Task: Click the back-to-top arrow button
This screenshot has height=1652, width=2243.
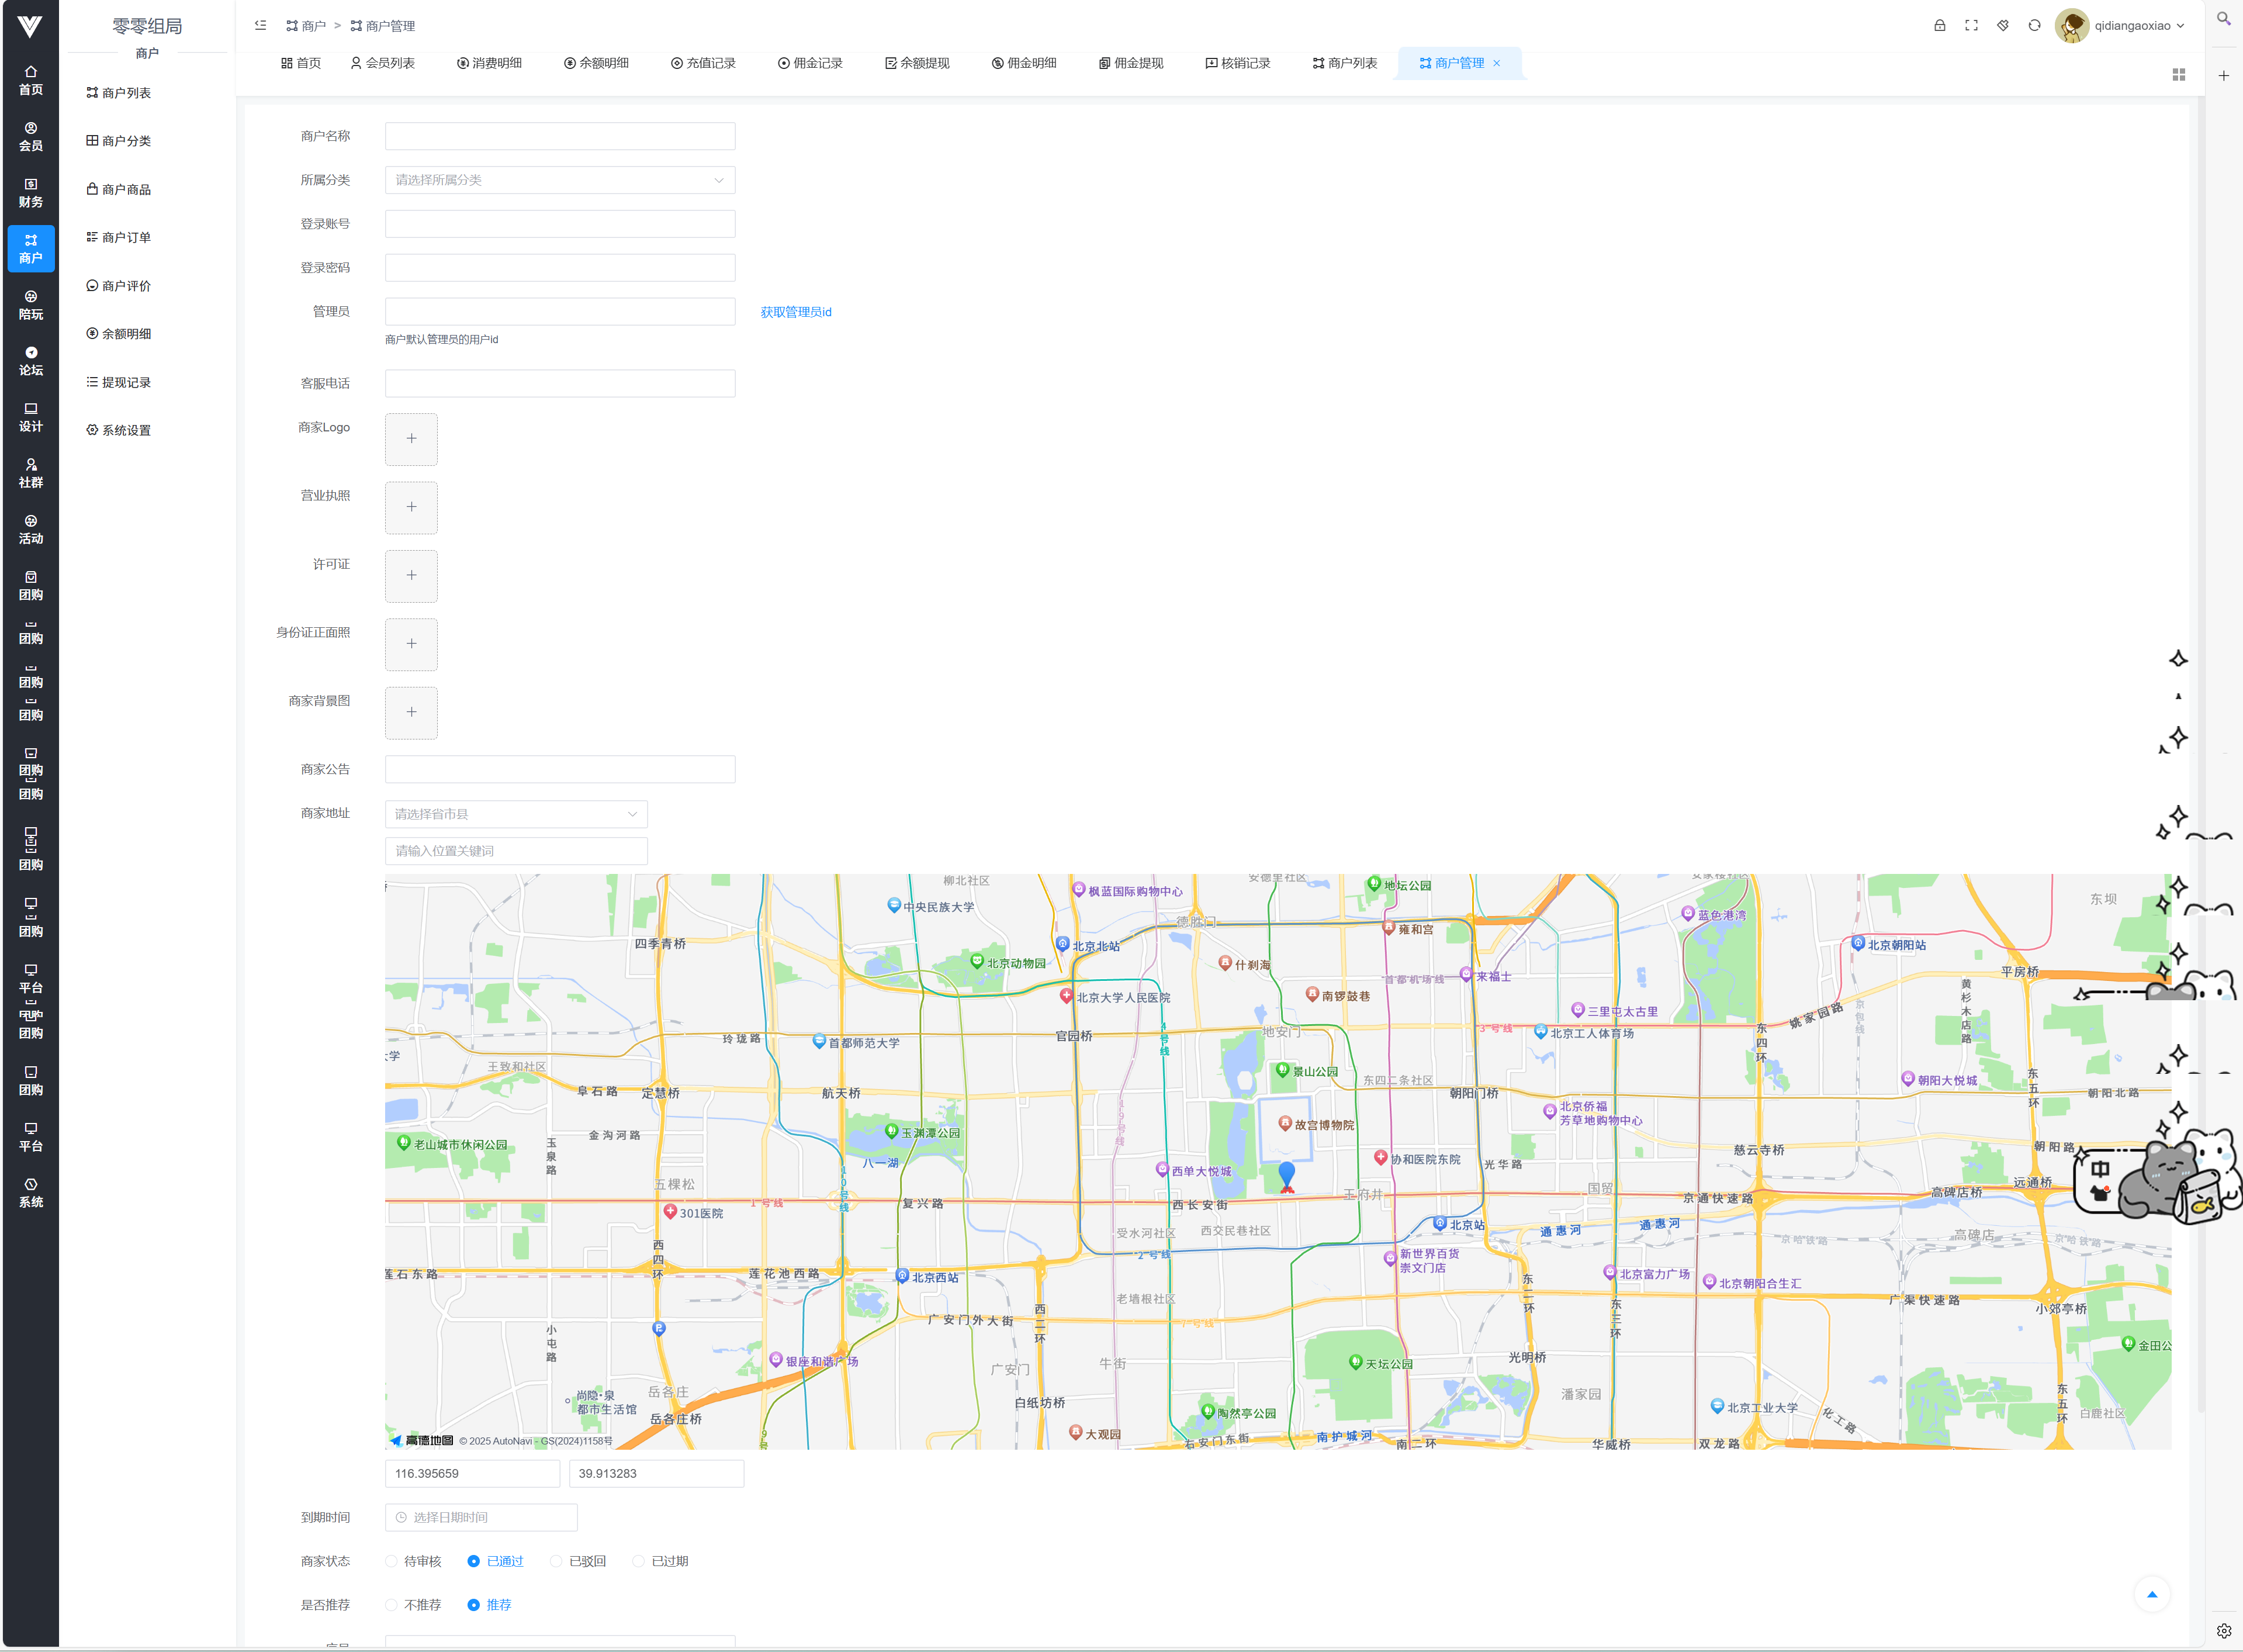Action: pos(2152,1595)
